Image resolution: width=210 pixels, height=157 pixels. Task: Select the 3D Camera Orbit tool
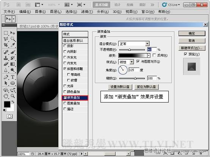point(13,90)
